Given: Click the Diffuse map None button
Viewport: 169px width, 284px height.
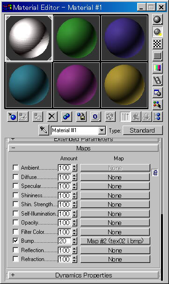Looking at the screenshot, I should 115,177.
